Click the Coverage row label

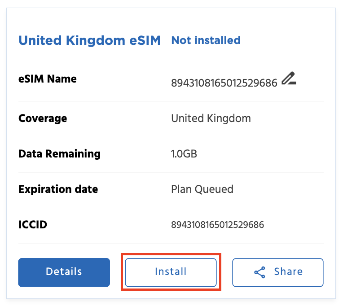click(x=43, y=118)
